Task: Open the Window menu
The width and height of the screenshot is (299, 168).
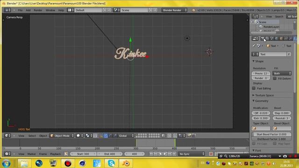Action: click(50, 10)
